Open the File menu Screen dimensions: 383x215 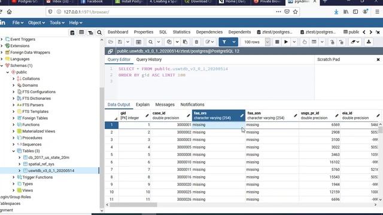point(18,23)
